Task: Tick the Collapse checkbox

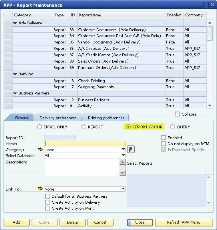Action: pos(177,114)
